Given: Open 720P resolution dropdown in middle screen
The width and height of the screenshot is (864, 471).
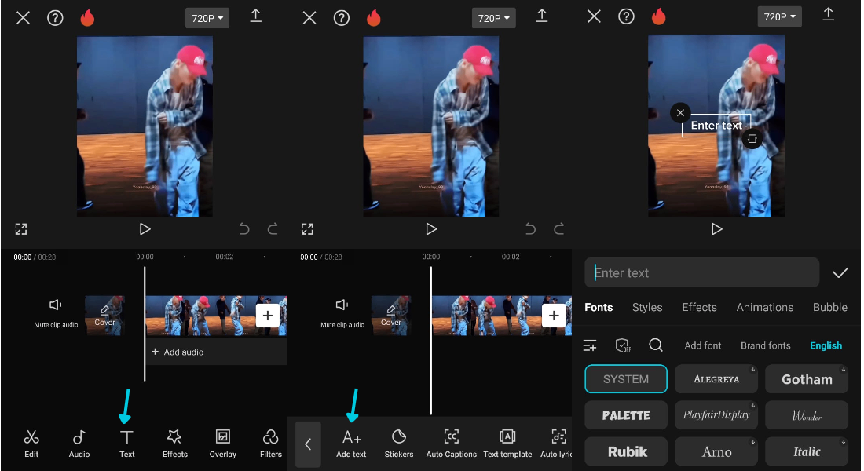Looking at the screenshot, I should 494,18.
